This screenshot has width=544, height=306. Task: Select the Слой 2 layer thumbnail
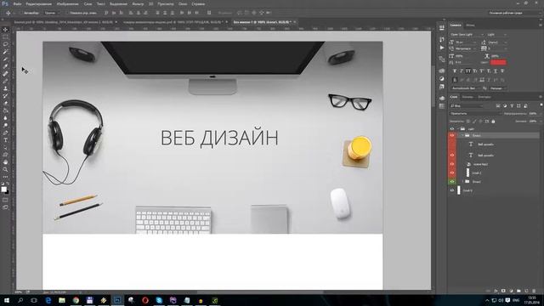(x=467, y=173)
